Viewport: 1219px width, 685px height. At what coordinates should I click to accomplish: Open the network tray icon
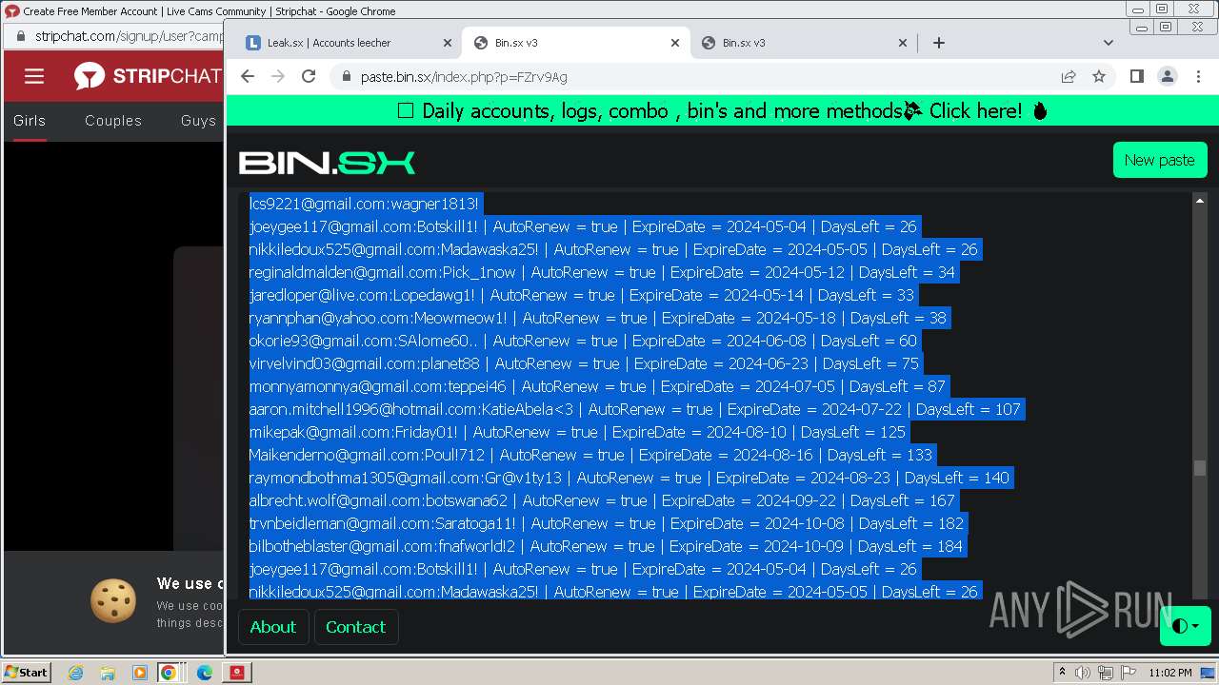pos(1107,673)
